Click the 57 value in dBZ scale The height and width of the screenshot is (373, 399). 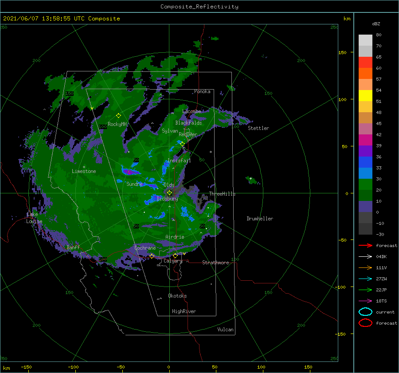(x=379, y=79)
